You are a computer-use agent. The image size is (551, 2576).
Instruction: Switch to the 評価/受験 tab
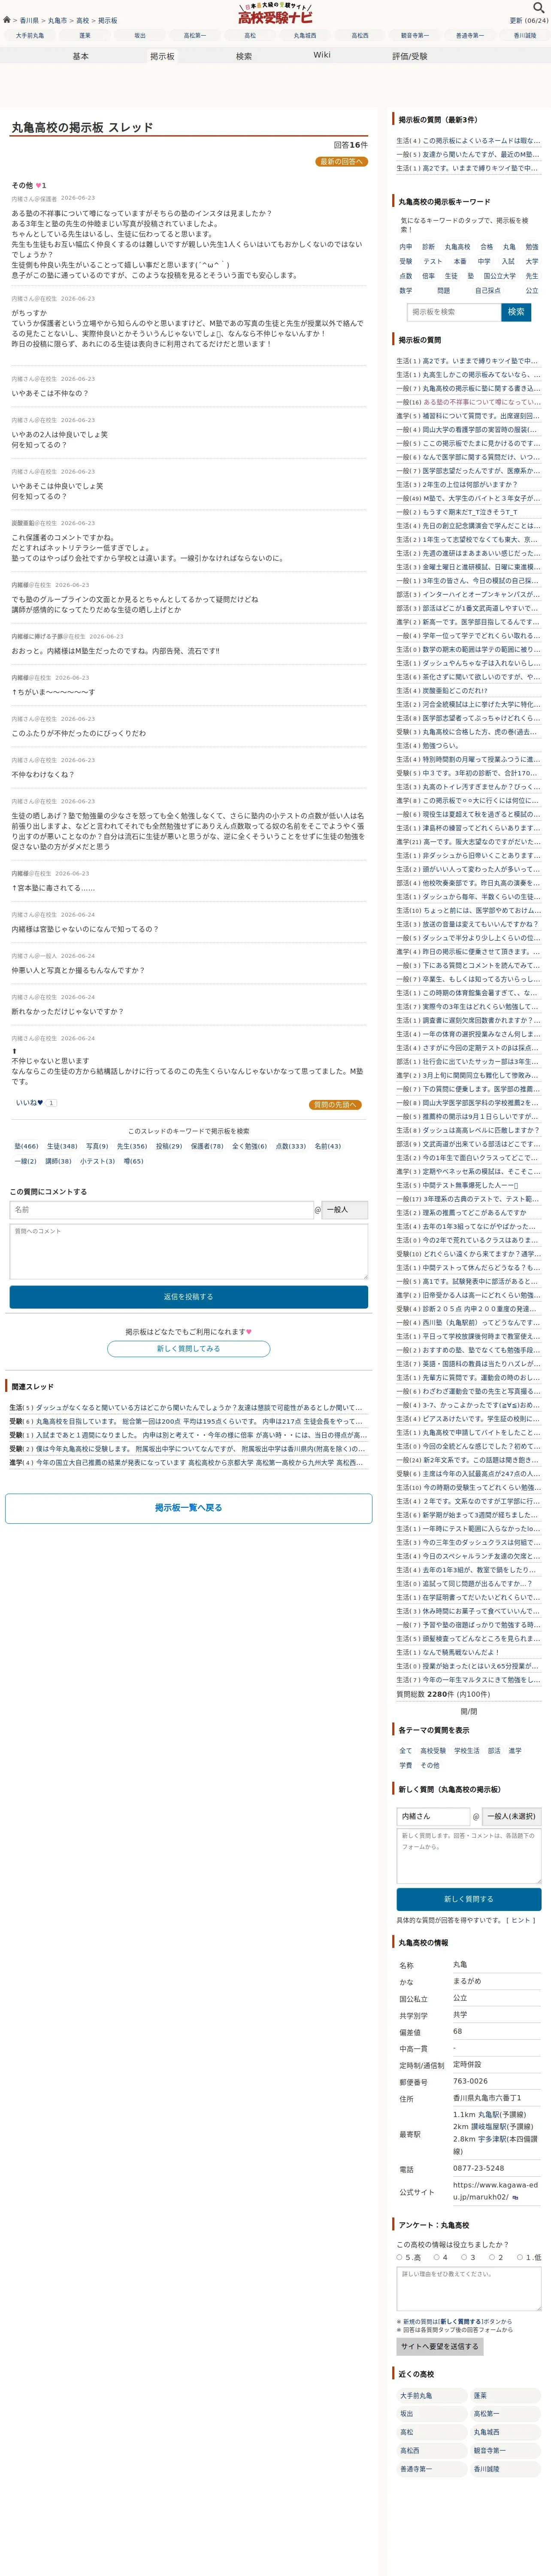point(409,56)
